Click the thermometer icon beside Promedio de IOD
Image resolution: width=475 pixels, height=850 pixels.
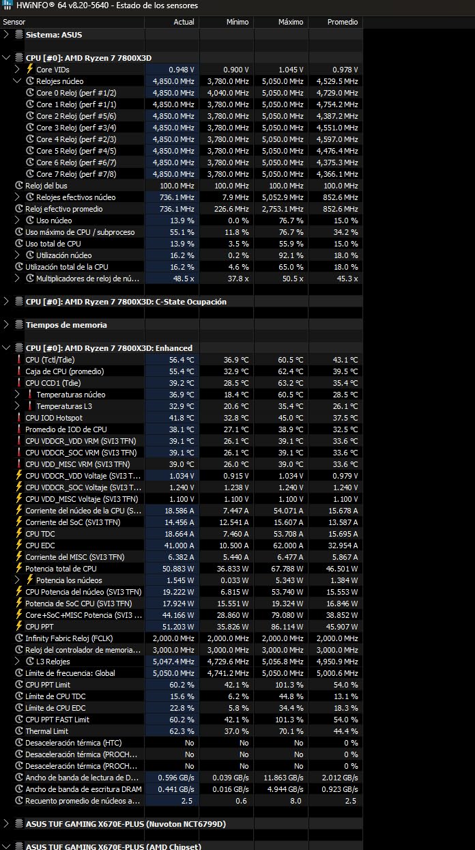point(19,429)
